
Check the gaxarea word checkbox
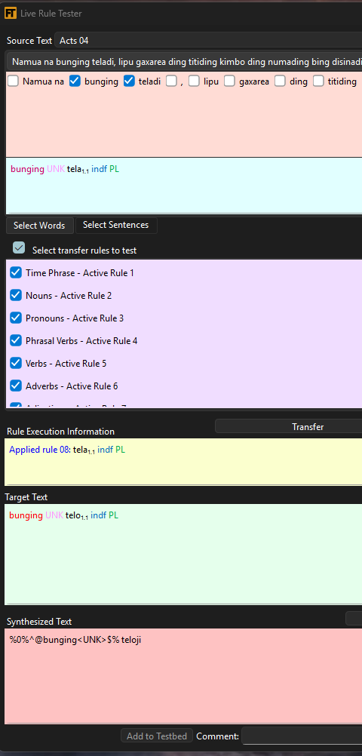(x=229, y=81)
